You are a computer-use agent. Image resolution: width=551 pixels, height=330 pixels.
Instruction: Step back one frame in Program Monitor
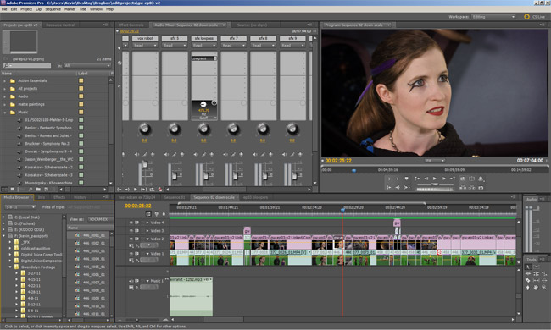coord(426,179)
